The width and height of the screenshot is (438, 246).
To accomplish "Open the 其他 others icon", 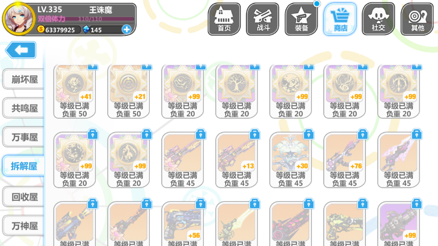I will pyautogui.click(x=417, y=19).
